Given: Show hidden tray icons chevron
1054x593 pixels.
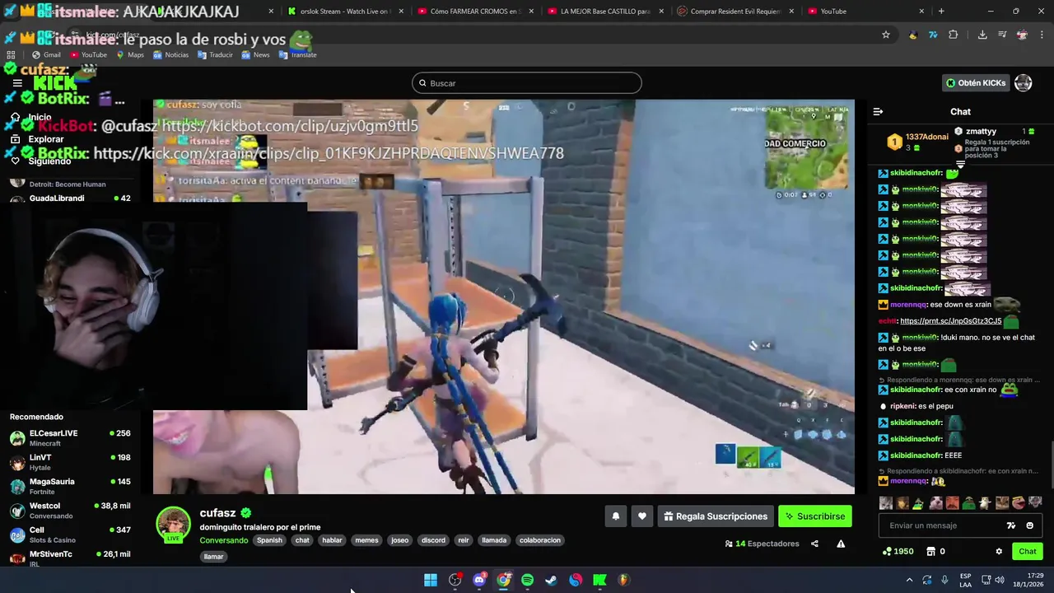Looking at the screenshot, I should [x=909, y=580].
